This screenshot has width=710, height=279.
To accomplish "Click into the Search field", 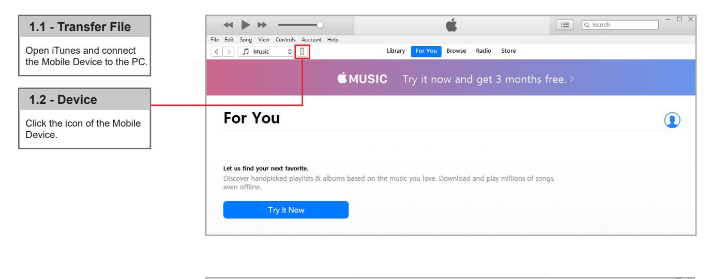I will [x=621, y=24].
